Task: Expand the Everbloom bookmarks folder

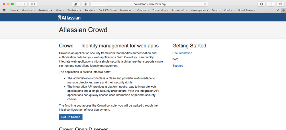Action: [x=74, y=10]
